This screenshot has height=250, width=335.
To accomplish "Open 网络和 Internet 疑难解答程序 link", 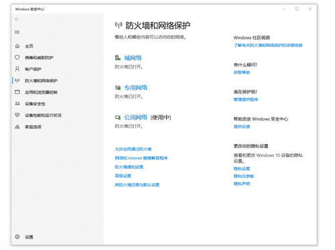I will click(x=141, y=158).
